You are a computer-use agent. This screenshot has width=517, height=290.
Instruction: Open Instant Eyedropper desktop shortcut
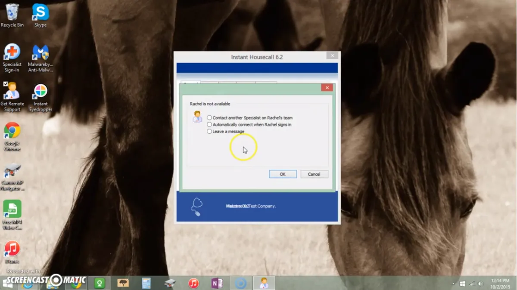coord(40,97)
